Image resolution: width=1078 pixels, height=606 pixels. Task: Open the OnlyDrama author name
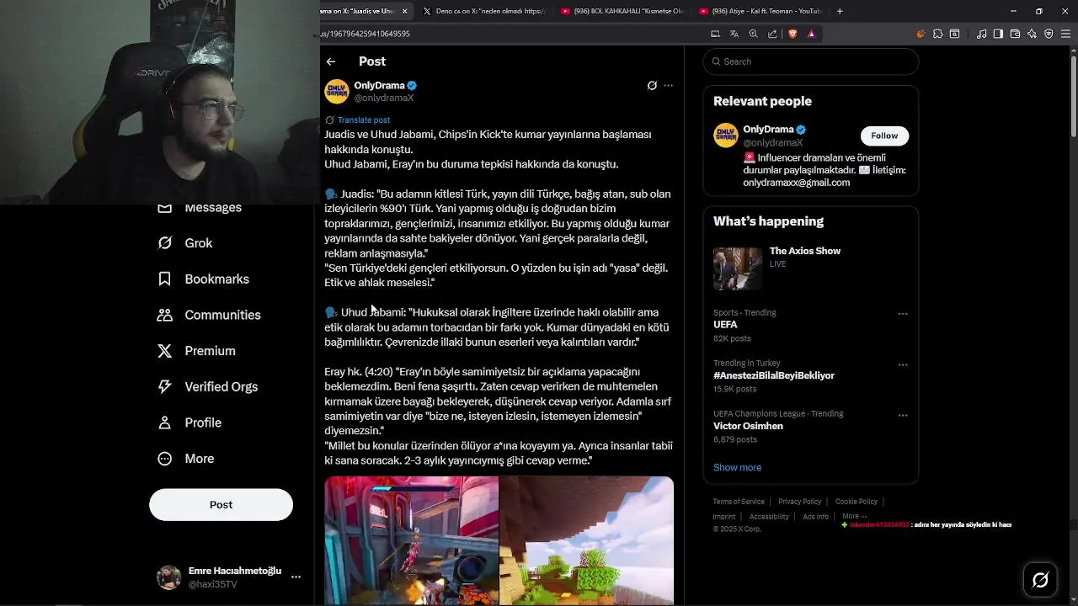tap(379, 86)
